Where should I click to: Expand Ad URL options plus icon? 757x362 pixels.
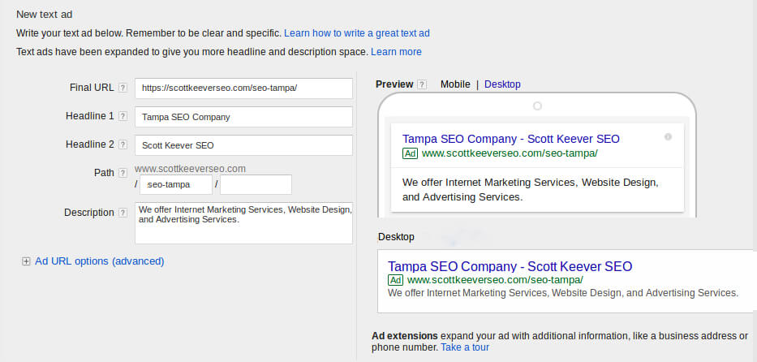pyautogui.click(x=26, y=261)
